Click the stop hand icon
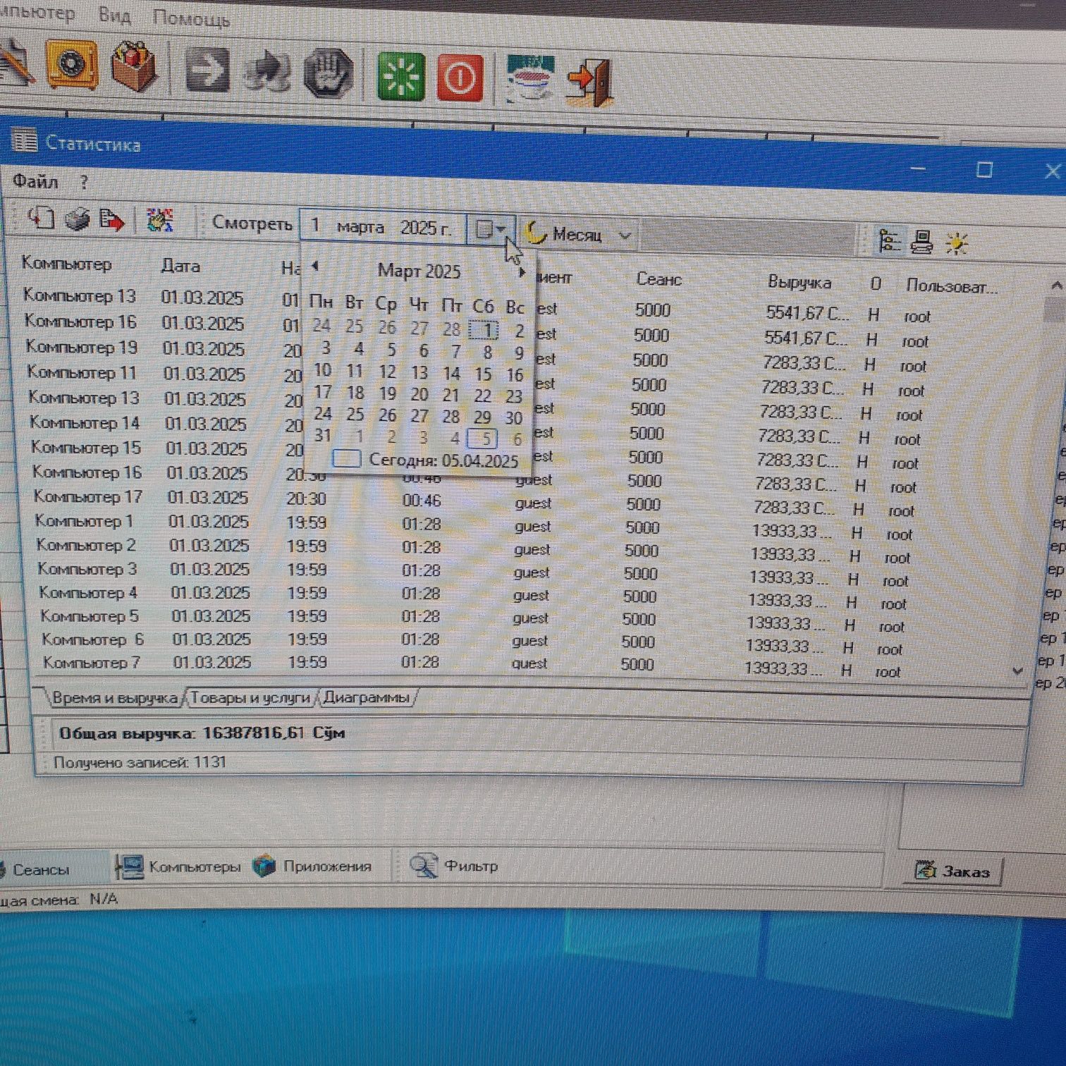This screenshot has width=1066, height=1066. pyautogui.click(x=328, y=73)
